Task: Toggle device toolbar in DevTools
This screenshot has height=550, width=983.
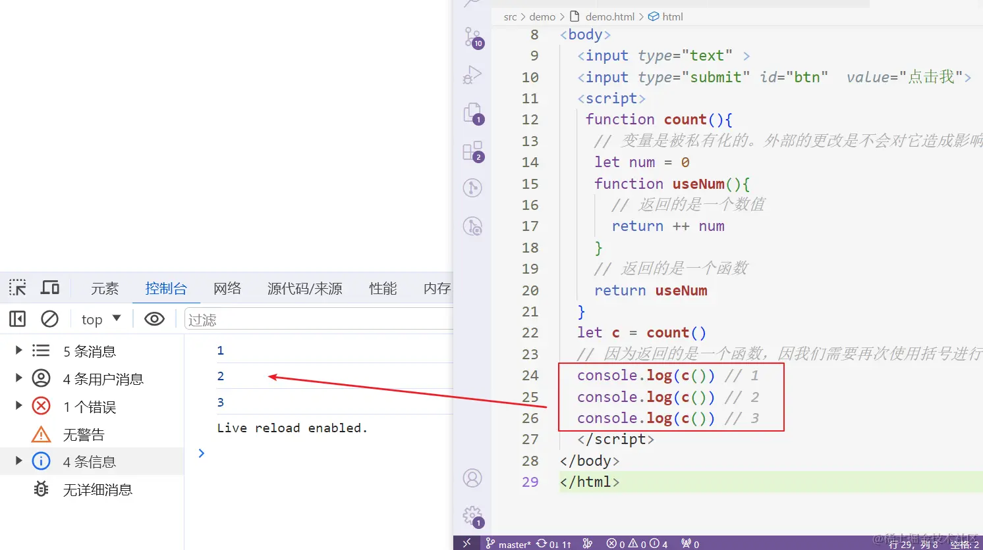Action: 50,287
